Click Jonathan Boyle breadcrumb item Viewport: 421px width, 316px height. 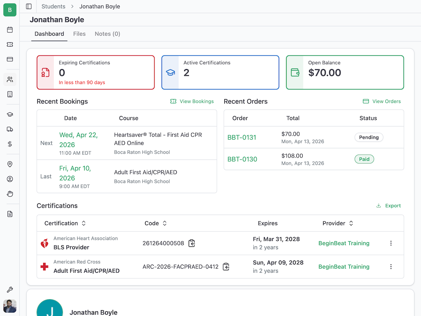[99, 7]
